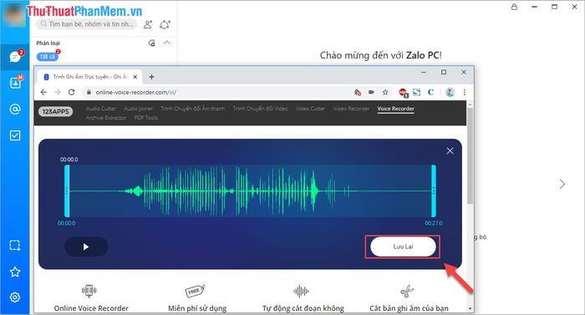Open Audio Cutter menu item
Image resolution: width=585 pixels, height=315 pixels.
(x=101, y=109)
